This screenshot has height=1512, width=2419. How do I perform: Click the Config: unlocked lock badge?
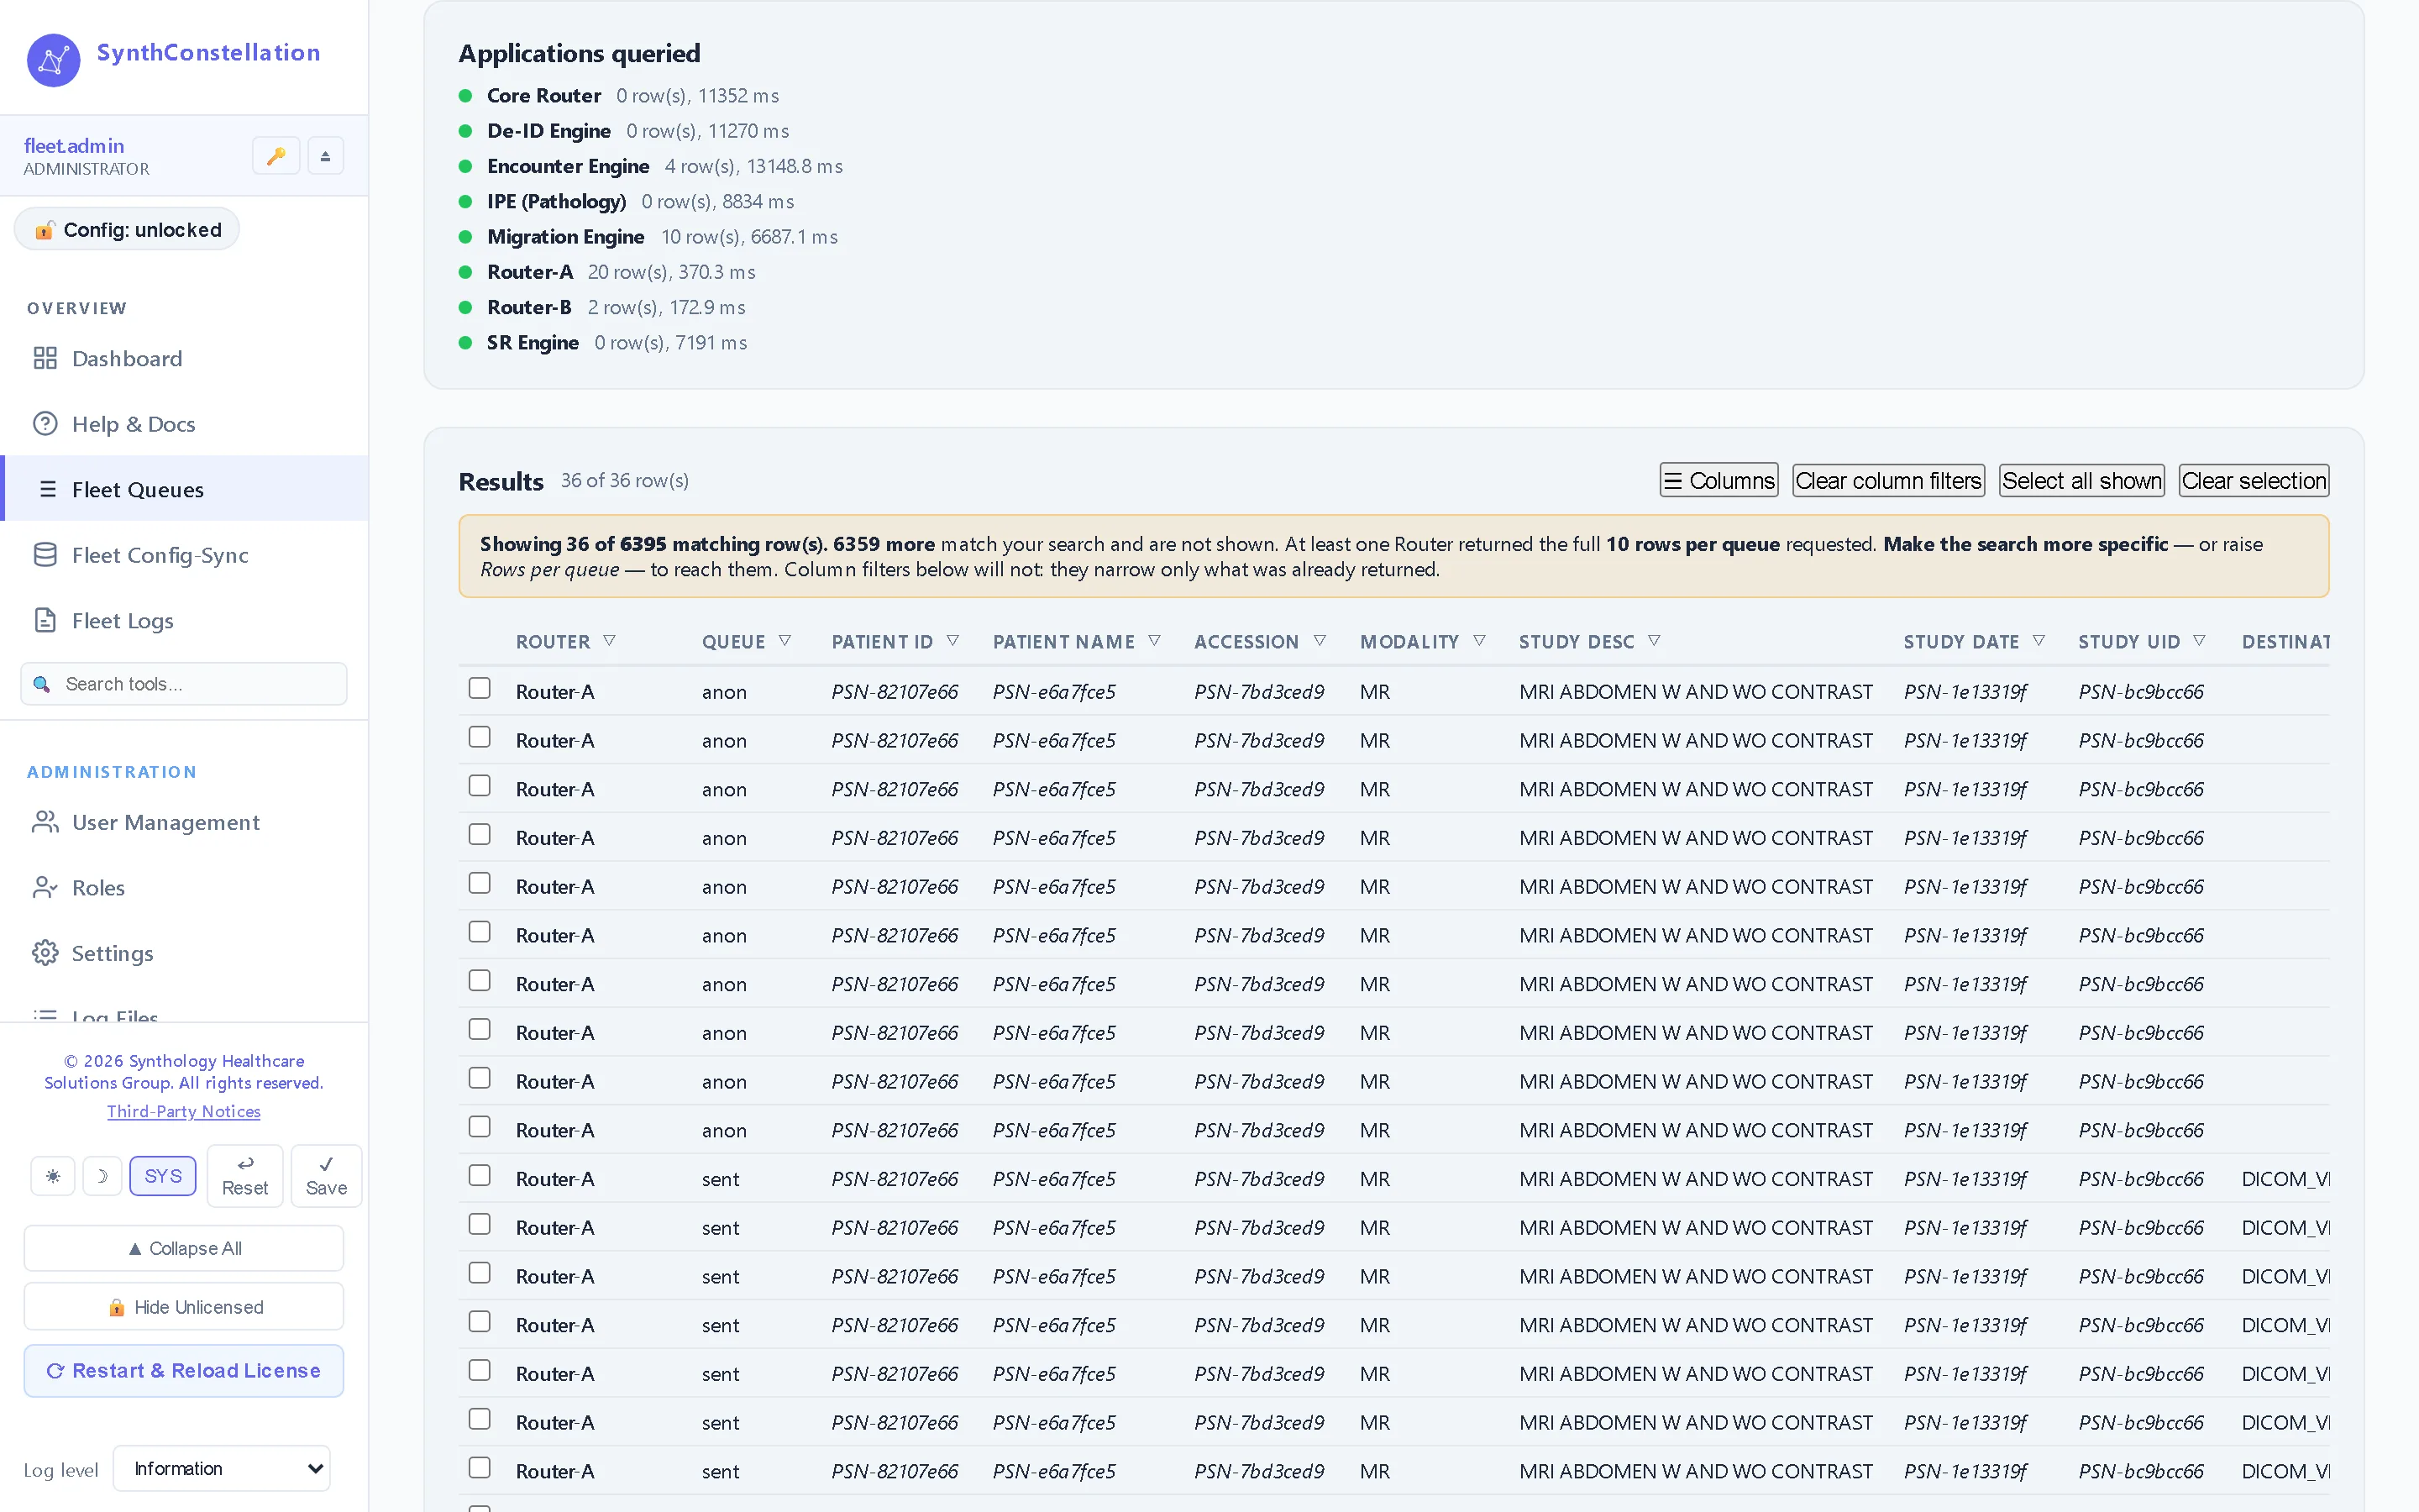(127, 229)
